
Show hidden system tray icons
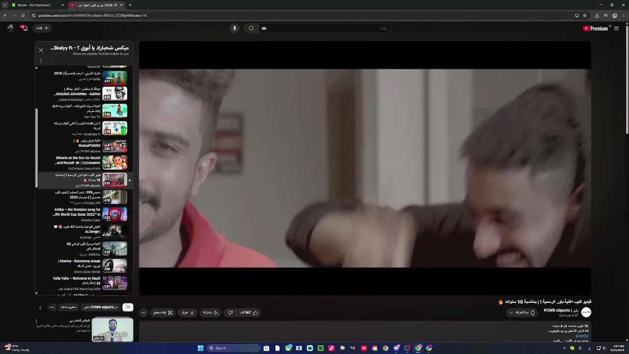pos(564,348)
